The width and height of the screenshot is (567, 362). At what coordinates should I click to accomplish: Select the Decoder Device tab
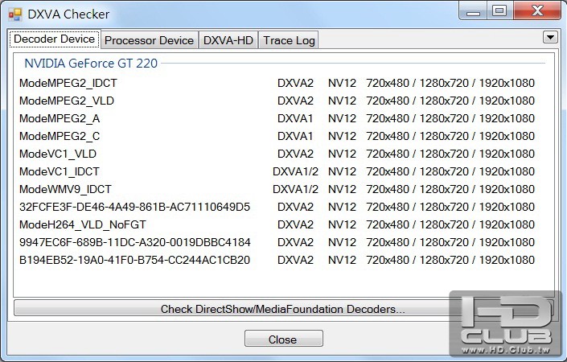[x=54, y=39]
